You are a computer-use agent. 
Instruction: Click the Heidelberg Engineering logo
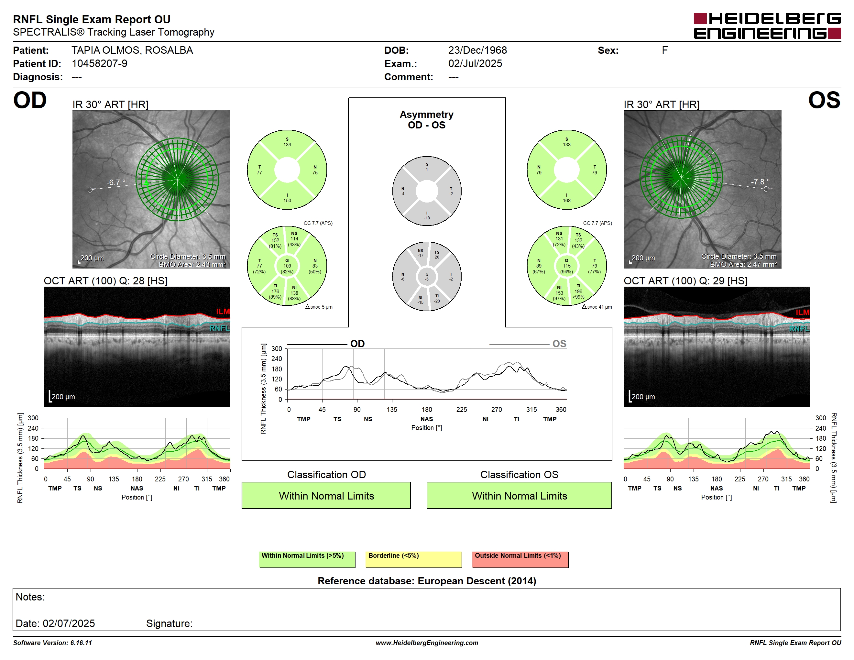click(x=767, y=26)
